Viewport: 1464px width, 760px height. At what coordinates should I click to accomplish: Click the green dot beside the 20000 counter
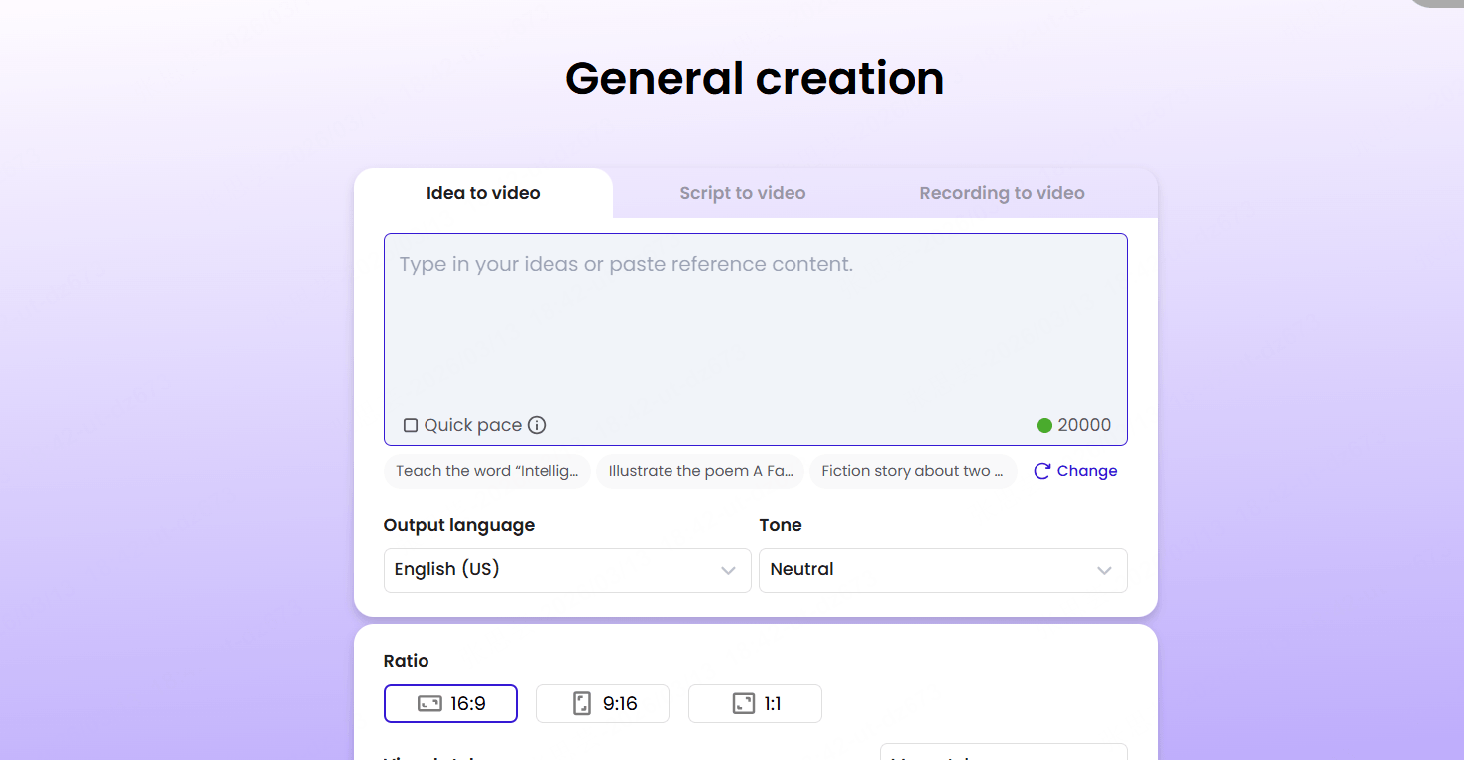coord(1044,424)
